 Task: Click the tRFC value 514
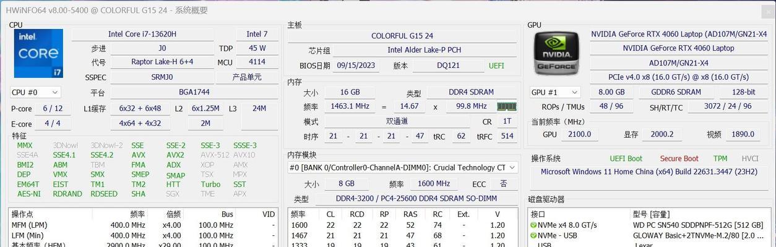pos(507,136)
